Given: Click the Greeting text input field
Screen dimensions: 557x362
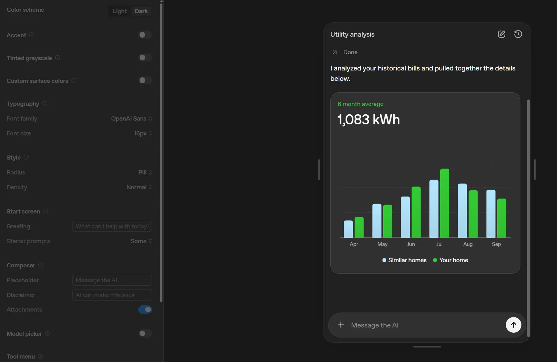Looking at the screenshot, I should [x=112, y=226].
